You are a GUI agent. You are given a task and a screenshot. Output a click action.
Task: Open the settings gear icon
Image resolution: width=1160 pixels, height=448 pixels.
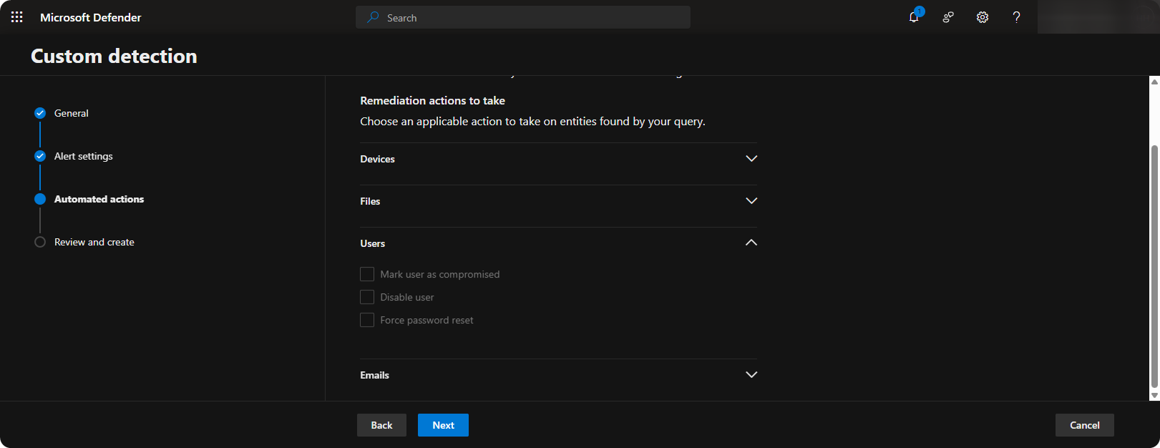[983, 17]
